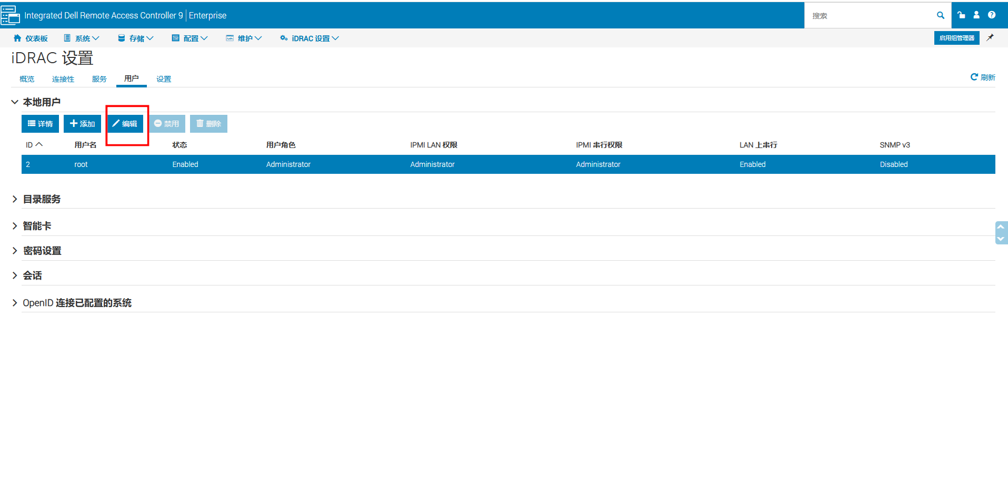
Task: Click the LAN 上串行 column header
Action: pyautogui.click(x=758, y=145)
